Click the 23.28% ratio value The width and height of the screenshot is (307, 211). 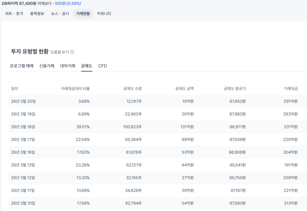pyautogui.click(x=83, y=165)
